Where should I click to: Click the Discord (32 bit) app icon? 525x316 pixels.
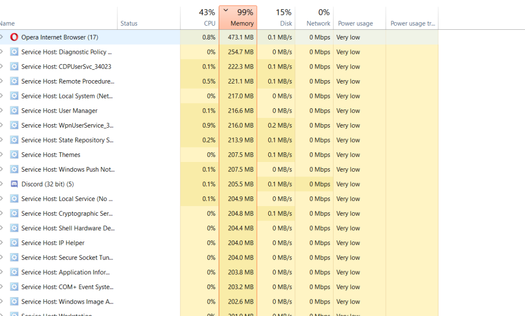coord(14,184)
